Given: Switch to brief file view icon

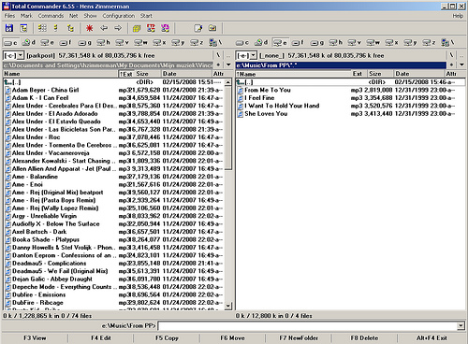Looking at the screenshot, I should coord(42,28).
